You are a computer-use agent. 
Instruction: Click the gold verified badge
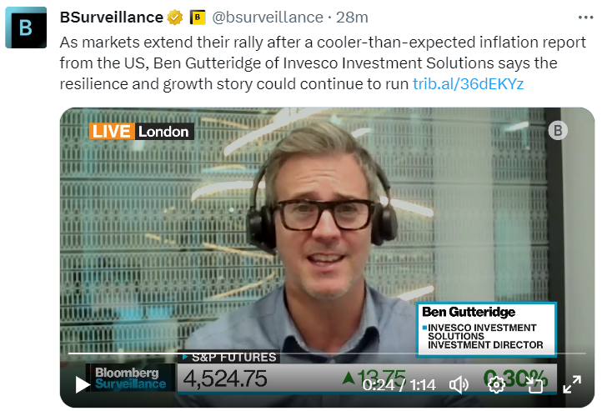pyautogui.click(x=175, y=18)
